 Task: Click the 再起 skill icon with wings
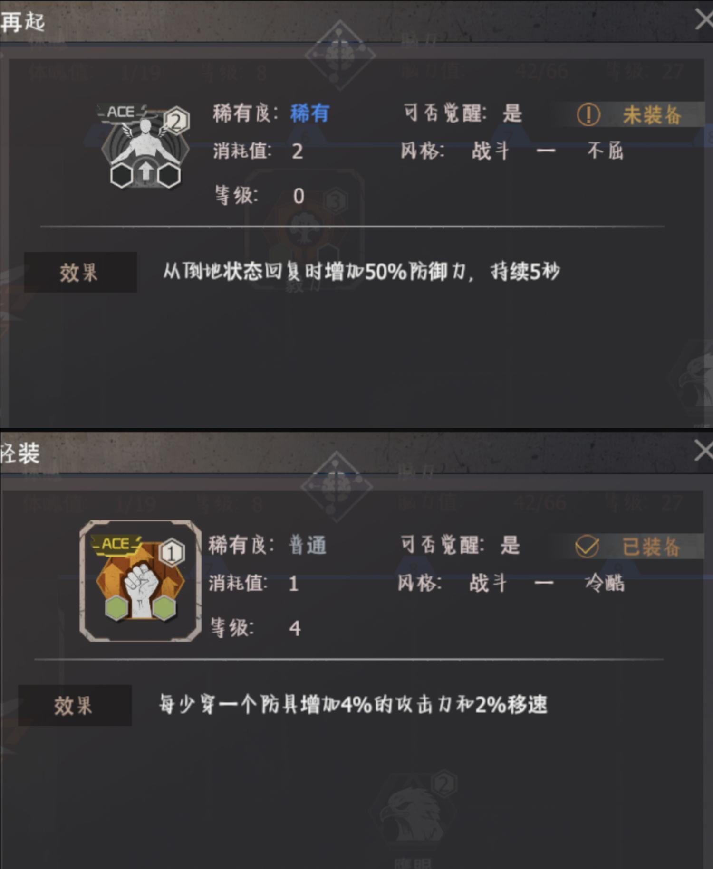[144, 146]
